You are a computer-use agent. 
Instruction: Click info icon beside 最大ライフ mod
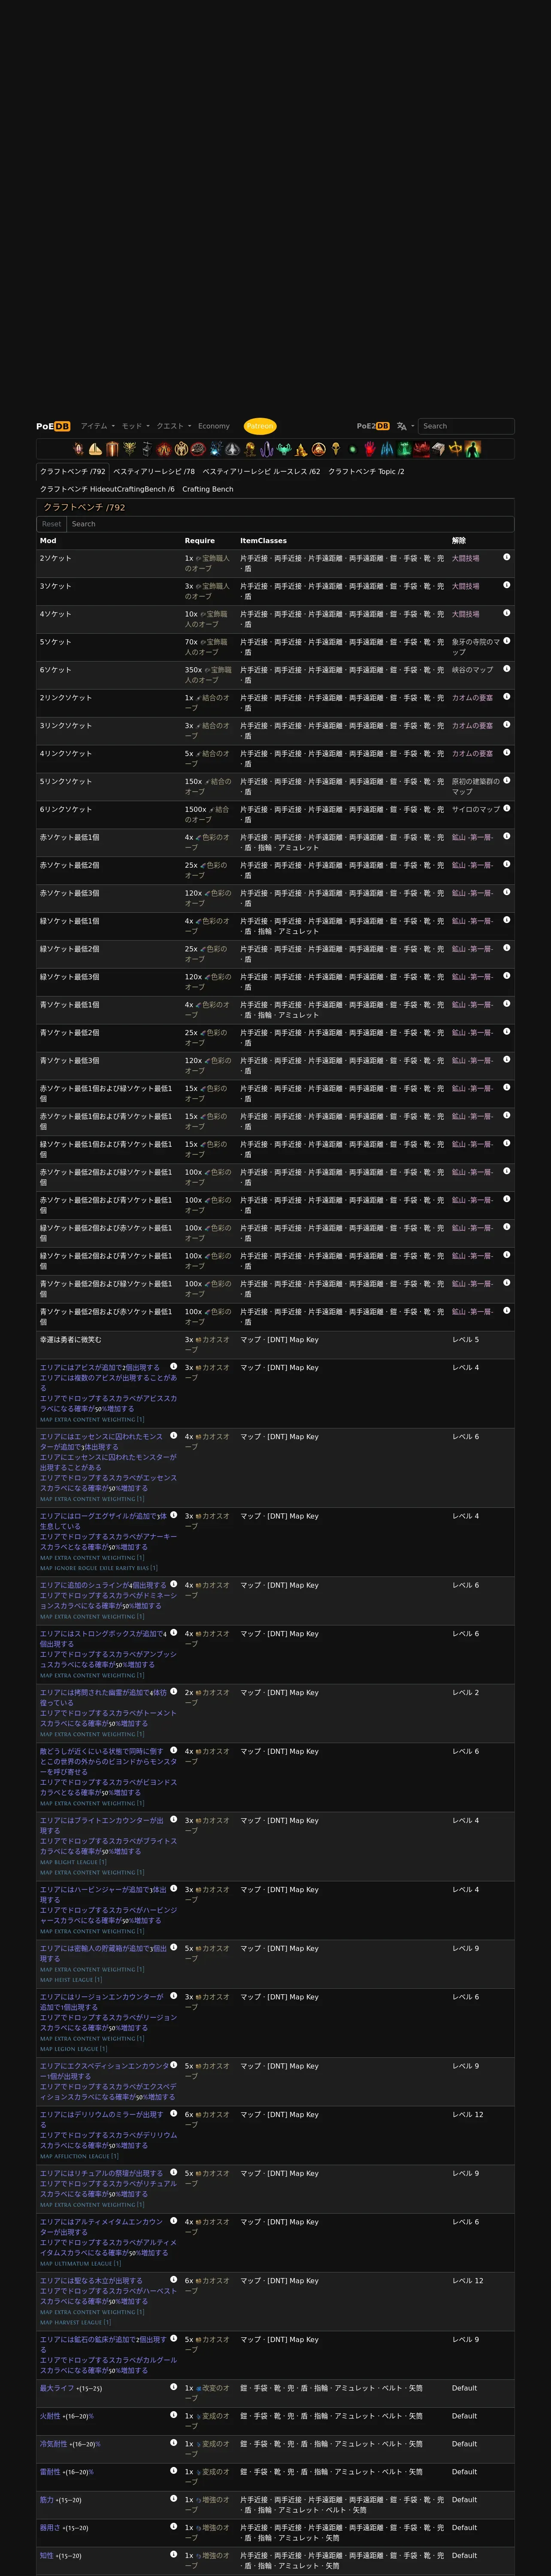[x=174, y=2387]
